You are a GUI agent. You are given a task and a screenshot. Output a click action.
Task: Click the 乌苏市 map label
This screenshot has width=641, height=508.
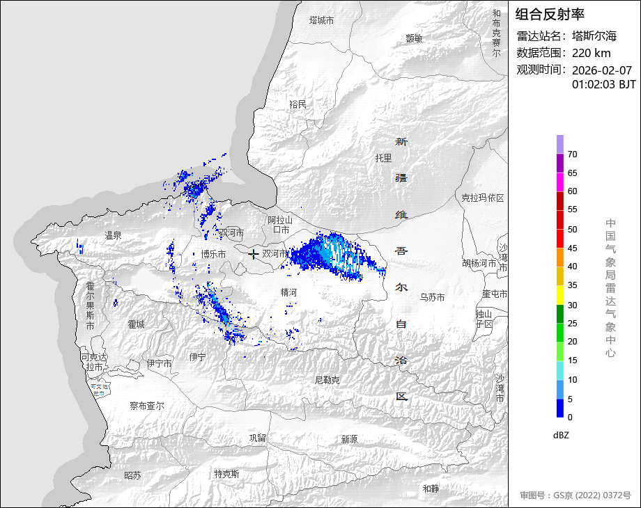pos(432,297)
